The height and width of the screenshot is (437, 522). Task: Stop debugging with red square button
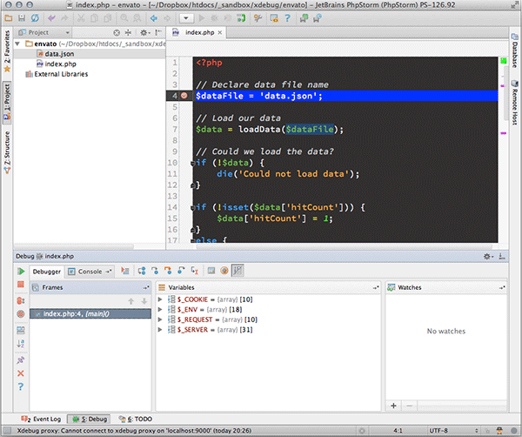tap(21, 284)
